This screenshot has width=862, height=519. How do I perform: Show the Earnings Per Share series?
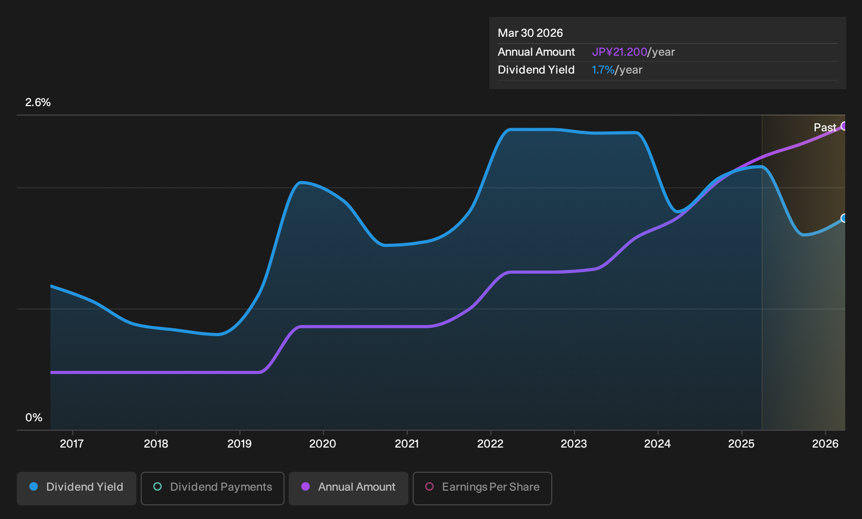click(x=482, y=489)
